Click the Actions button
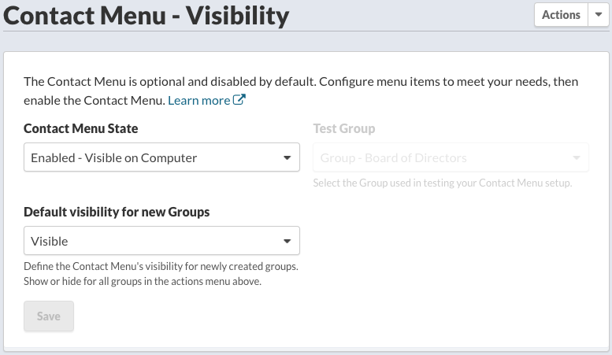This screenshot has height=355, width=612. click(x=561, y=15)
